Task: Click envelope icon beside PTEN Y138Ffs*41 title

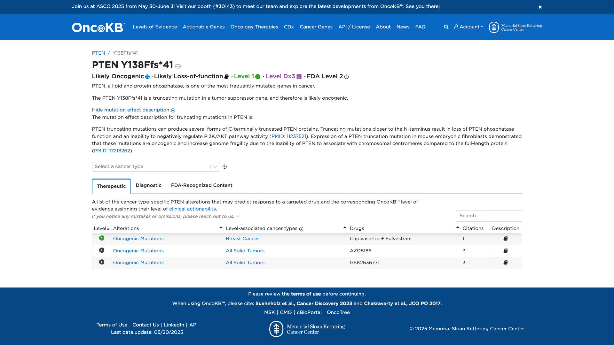Action: [178, 66]
